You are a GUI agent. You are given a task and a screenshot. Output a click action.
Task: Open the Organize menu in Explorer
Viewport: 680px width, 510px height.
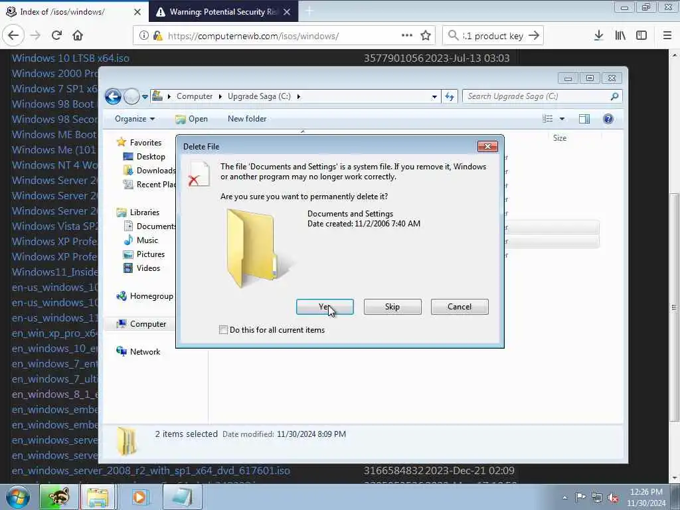pos(134,119)
